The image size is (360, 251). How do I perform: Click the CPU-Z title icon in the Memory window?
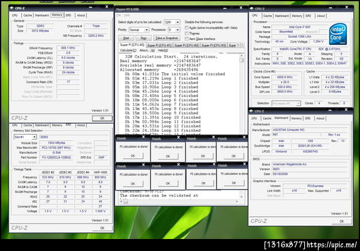[12, 8]
